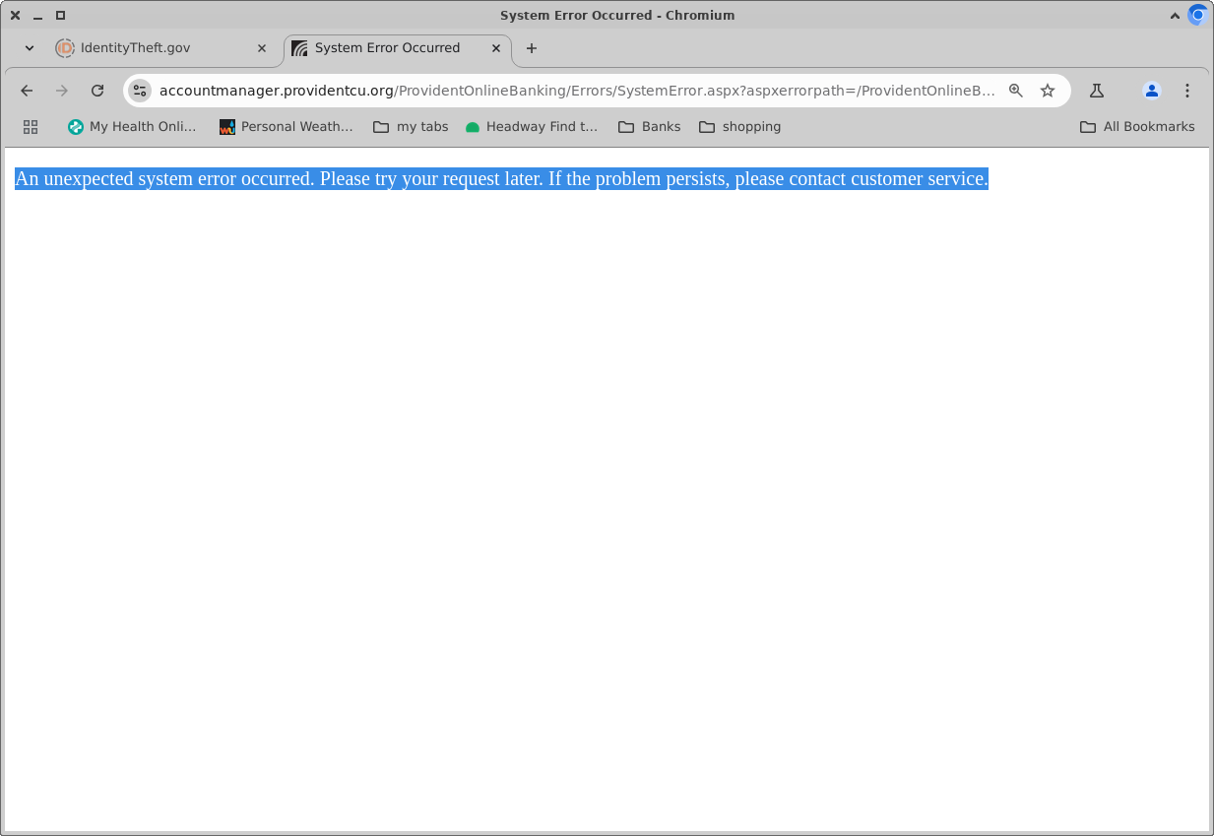Click the back navigation arrow
The width and height of the screenshot is (1214, 836).
click(27, 91)
